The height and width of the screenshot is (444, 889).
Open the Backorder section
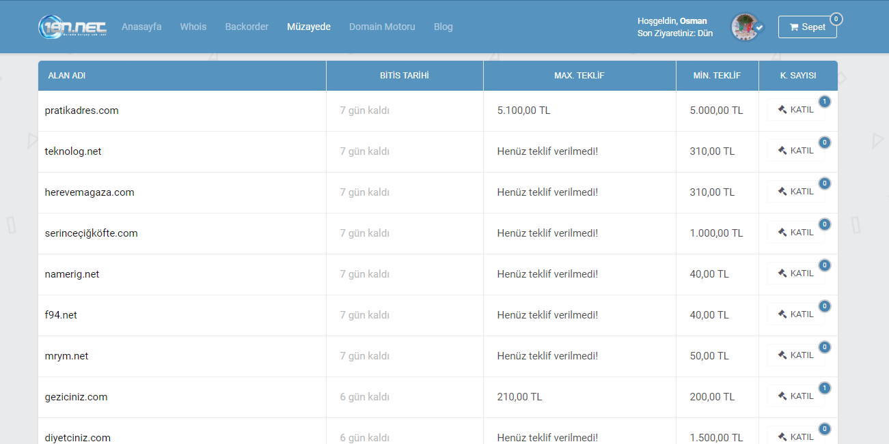[x=247, y=27]
